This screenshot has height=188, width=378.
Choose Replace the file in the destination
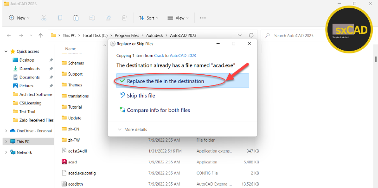[x=182, y=81]
